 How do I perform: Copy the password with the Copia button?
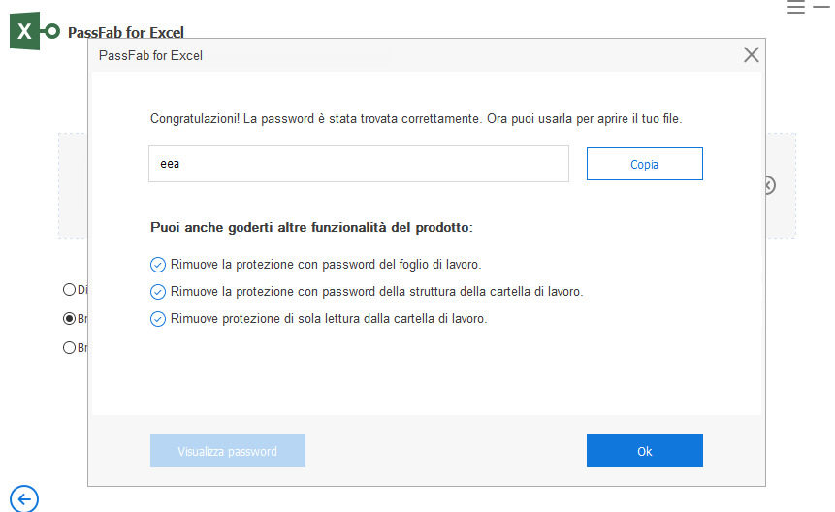click(644, 164)
